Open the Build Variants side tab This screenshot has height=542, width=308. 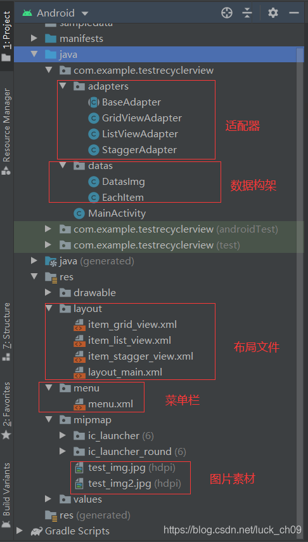point(6,495)
